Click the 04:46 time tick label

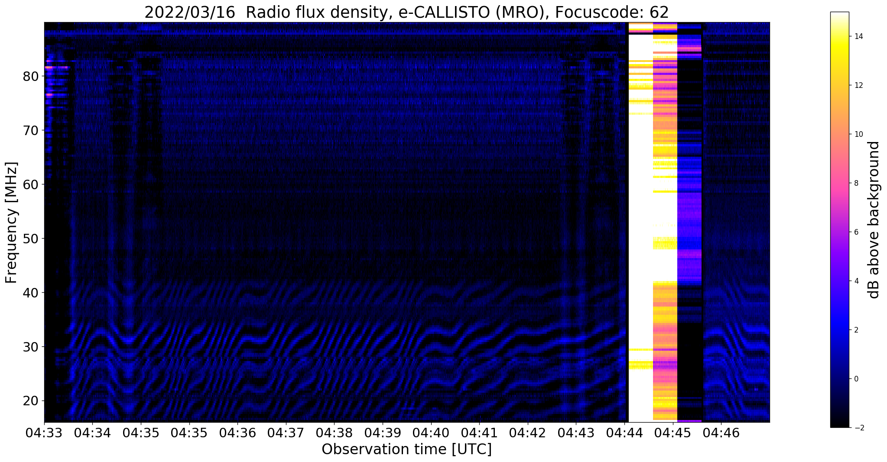pos(721,433)
